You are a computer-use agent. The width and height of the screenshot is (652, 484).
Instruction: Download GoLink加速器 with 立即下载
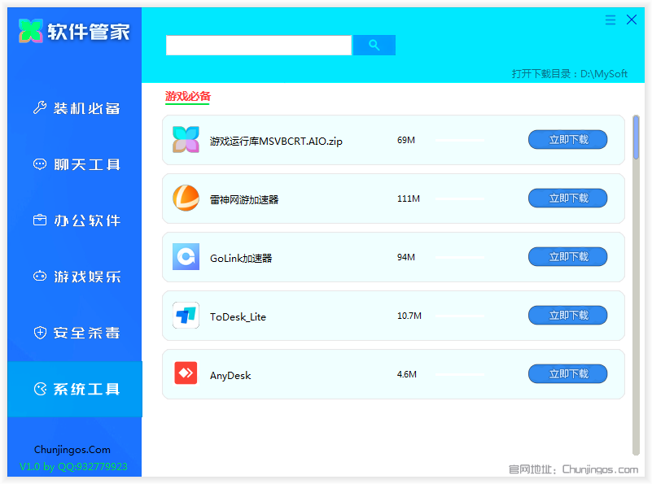(567, 257)
